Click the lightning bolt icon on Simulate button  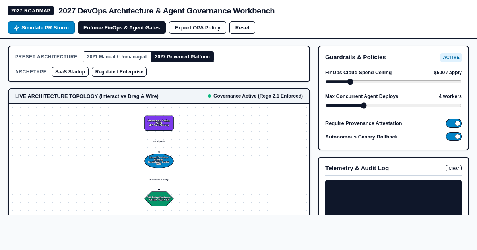(17, 28)
